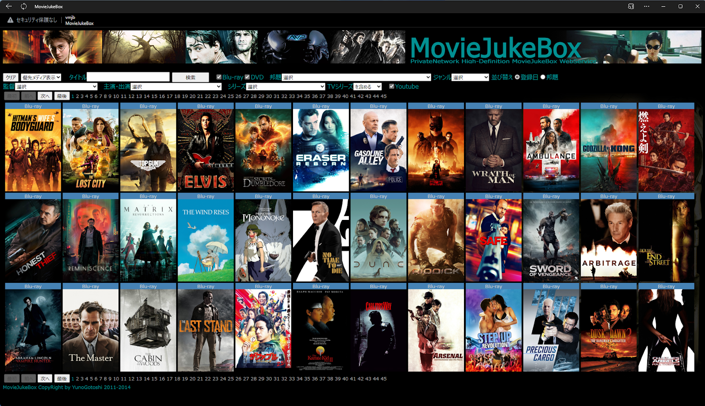
Task: Select the Safe movie poster
Action: coord(493,240)
